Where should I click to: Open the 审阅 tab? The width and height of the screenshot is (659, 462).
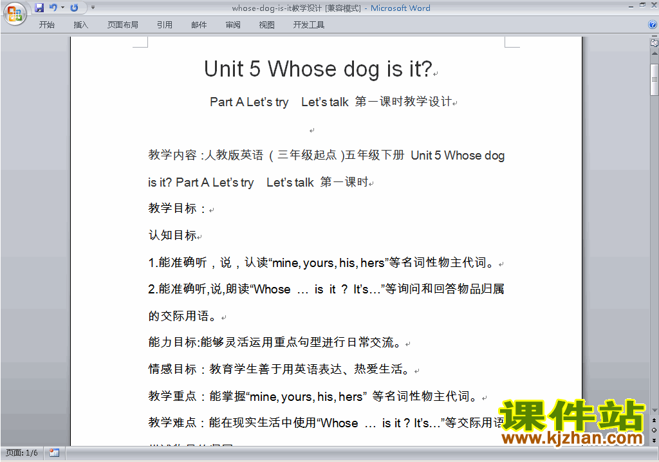click(233, 25)
